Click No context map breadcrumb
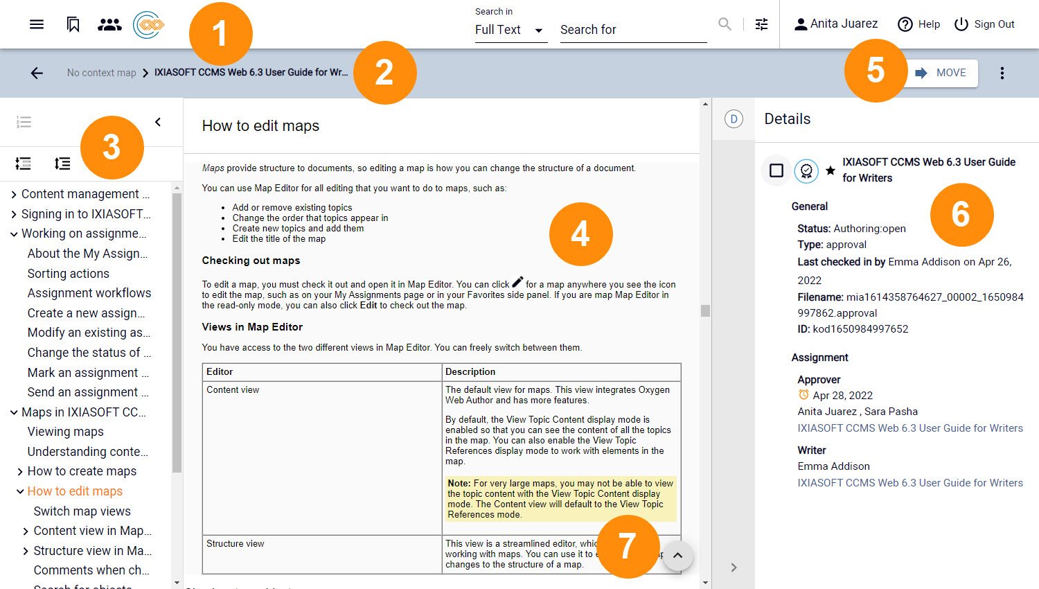This screenshot has height=589, width=1039. [x=102, y=73]
